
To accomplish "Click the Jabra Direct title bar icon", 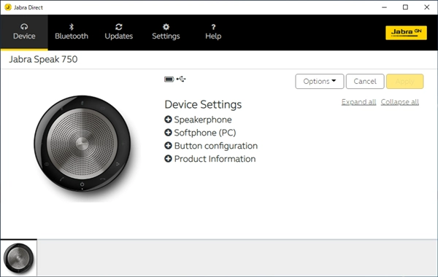I will point(8,7).
